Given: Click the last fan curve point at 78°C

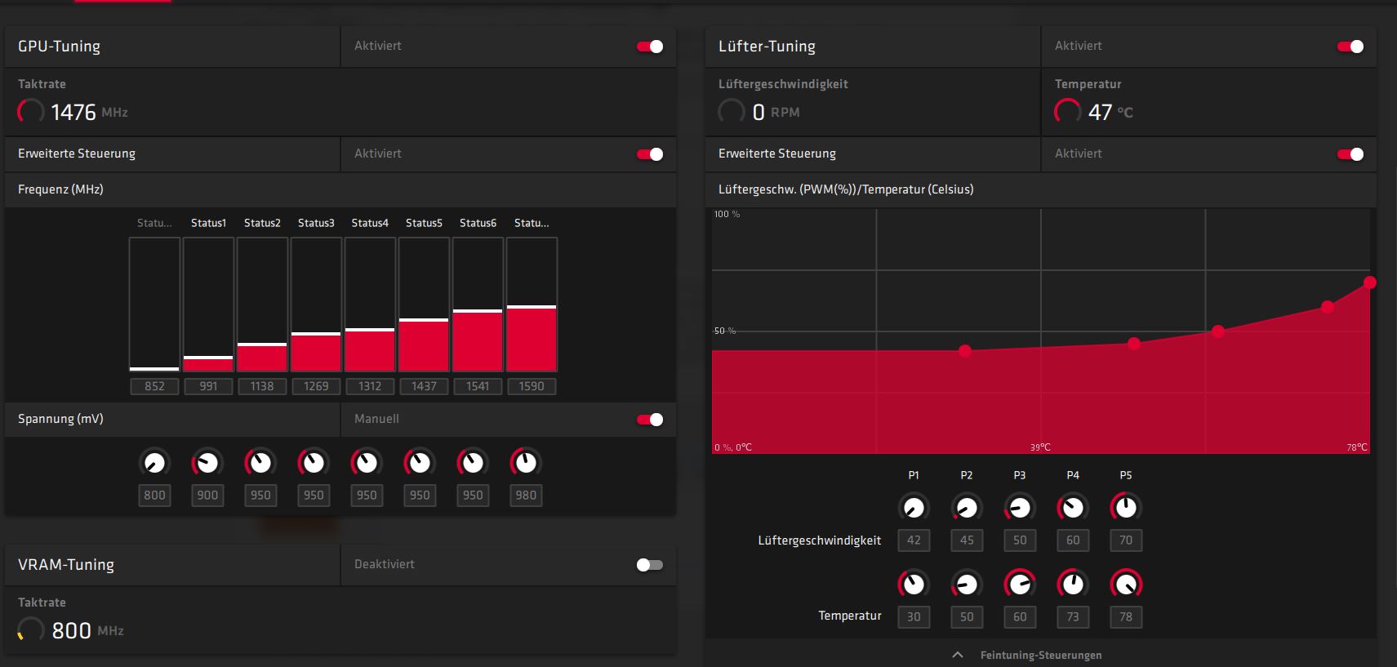Looking at the screenshot, I should [1370, 282].
